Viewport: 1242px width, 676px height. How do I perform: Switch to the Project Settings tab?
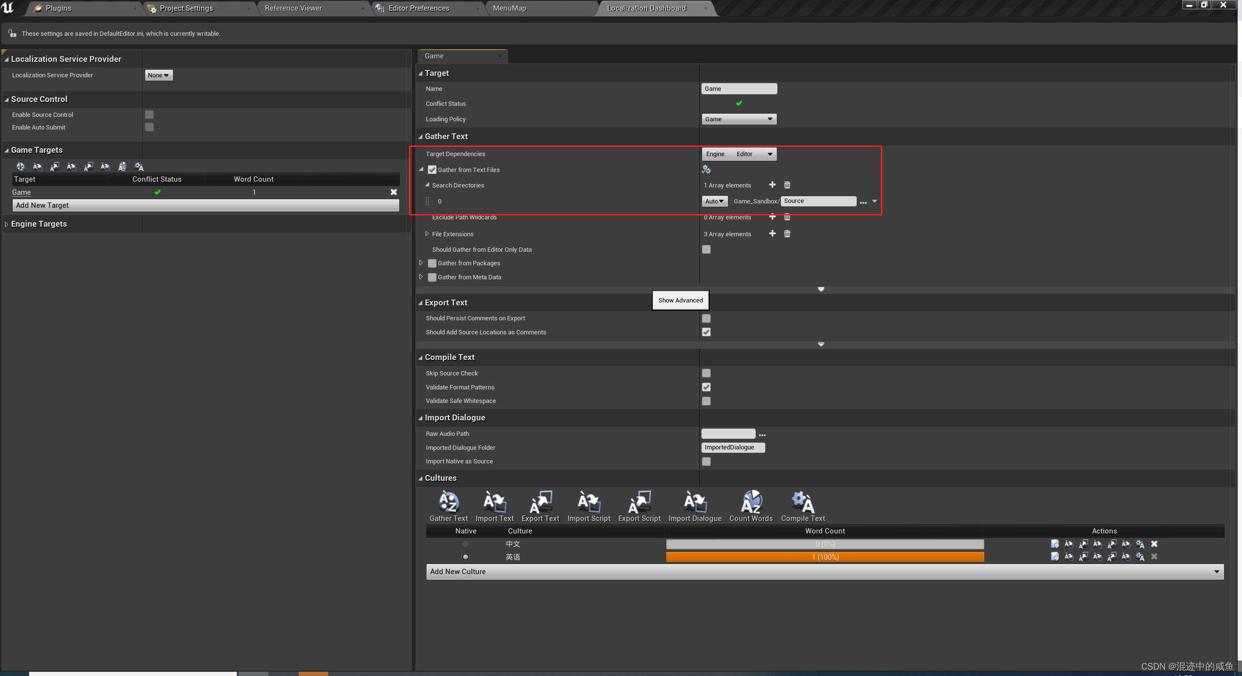(x=186, y=8)
